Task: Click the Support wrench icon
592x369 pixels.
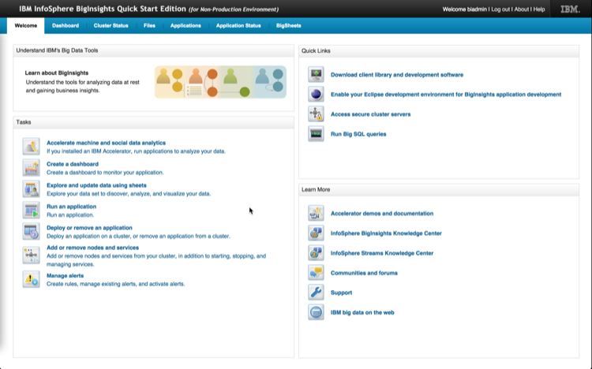Action: coord(316,293)
